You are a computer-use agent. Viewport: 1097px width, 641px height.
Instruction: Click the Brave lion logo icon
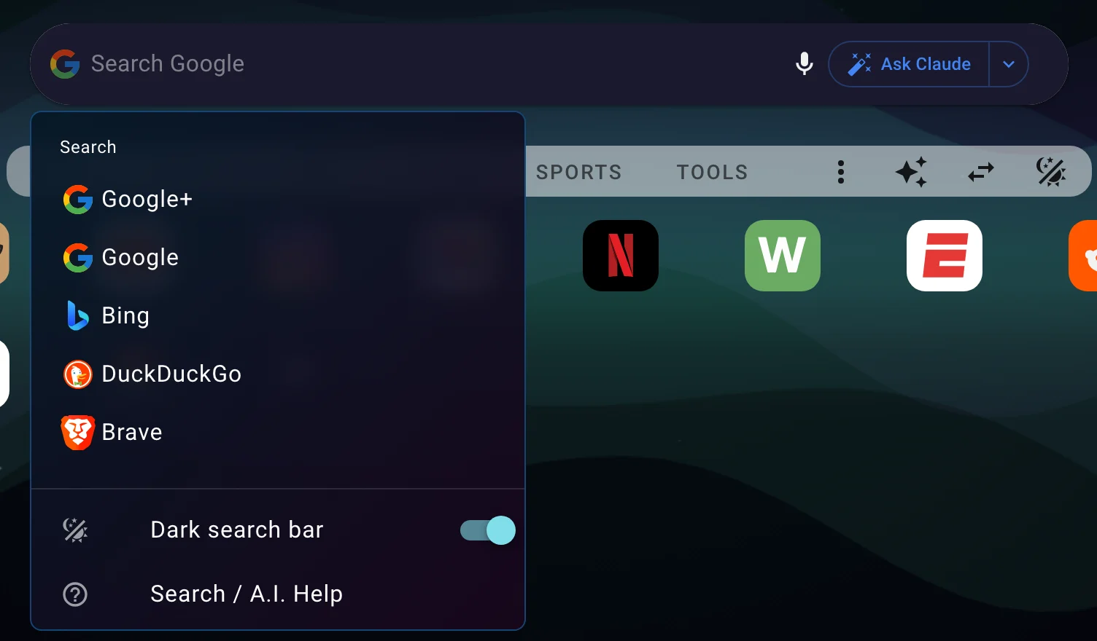click(x=78, y=433)
